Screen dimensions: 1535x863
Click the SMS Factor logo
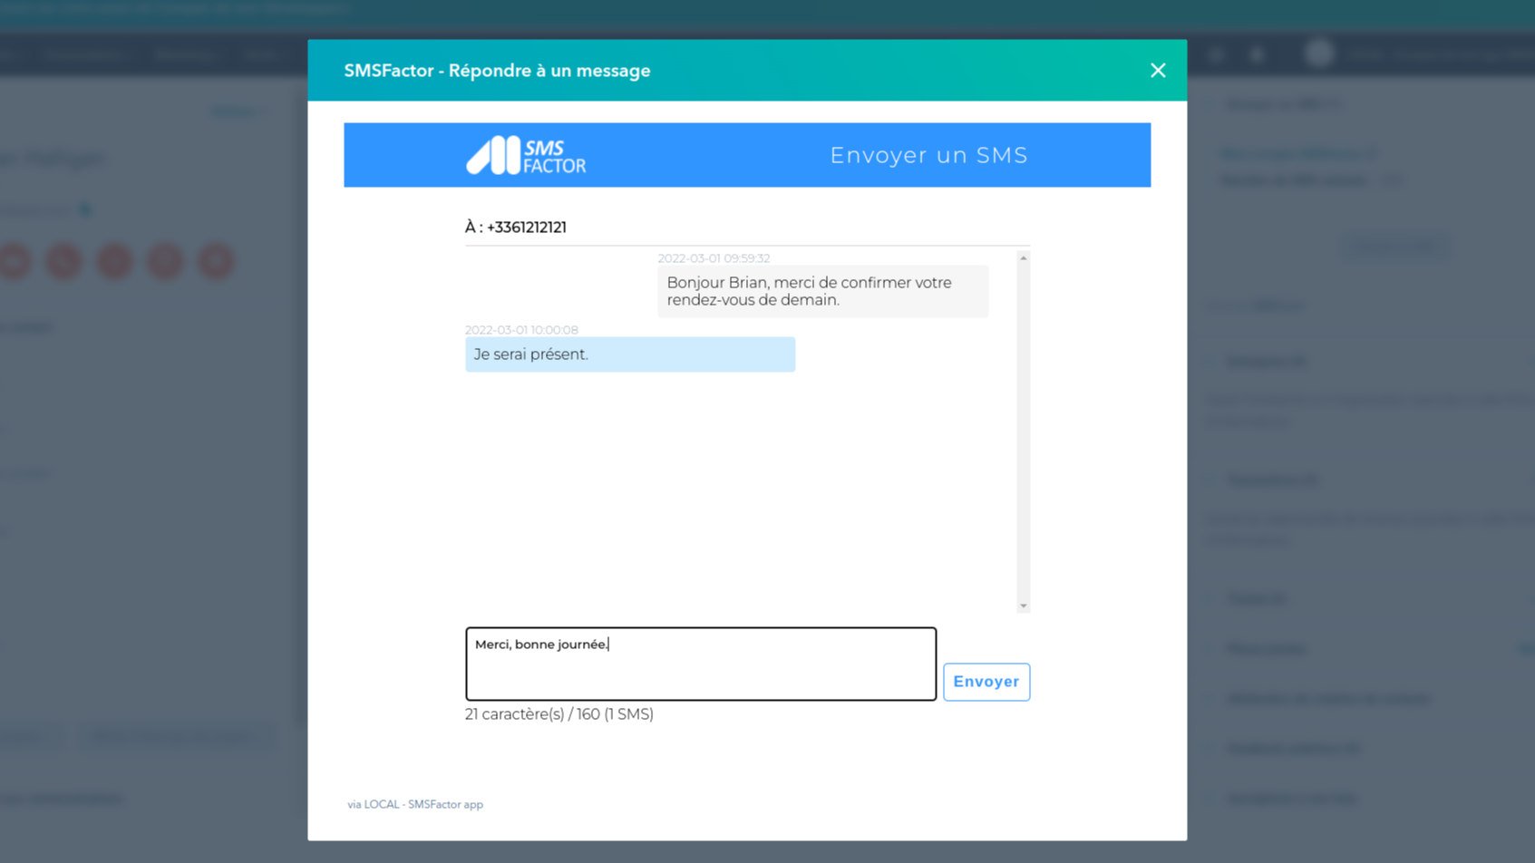point(526,155)
